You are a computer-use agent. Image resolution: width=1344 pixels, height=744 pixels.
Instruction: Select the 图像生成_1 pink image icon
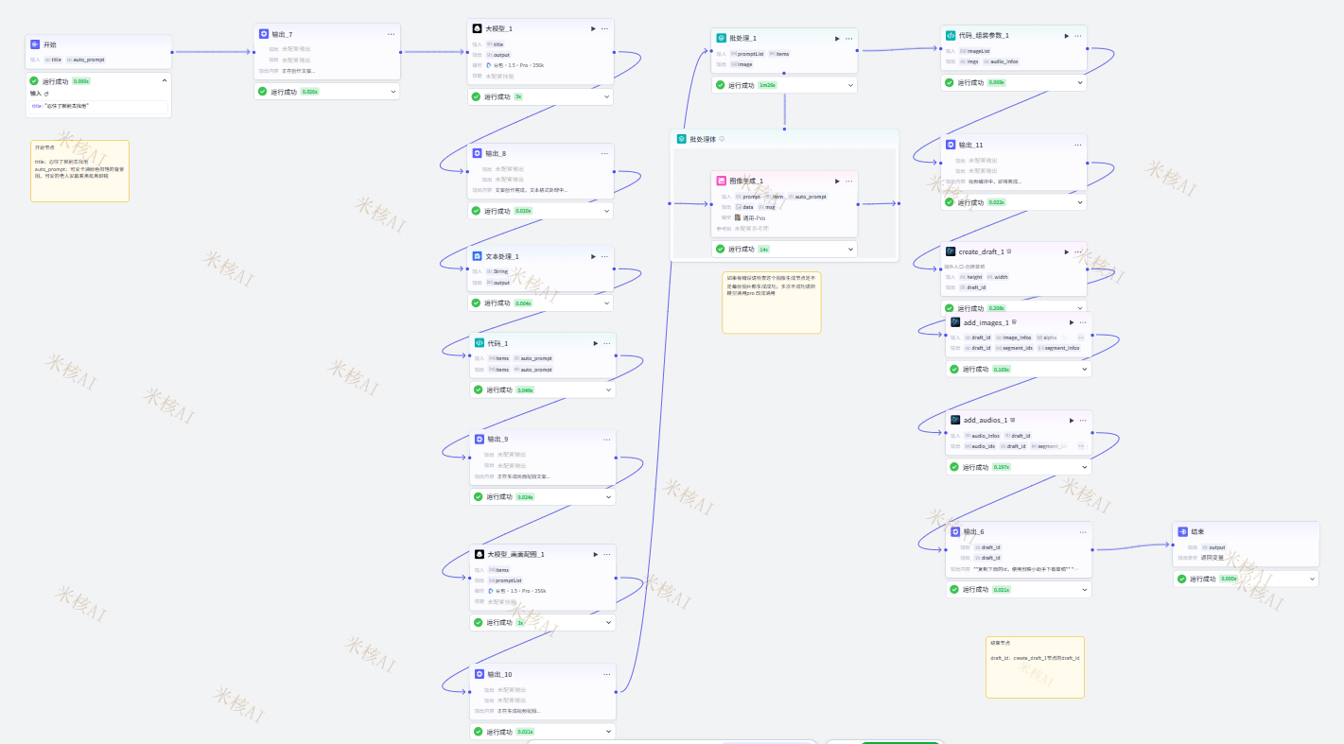click(x=721, y=181)
